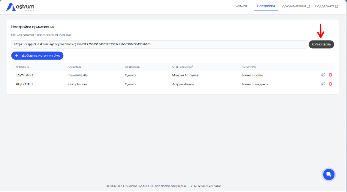Click the Astrum Agency logo
This screenshot has height=192, width=347.
click(x=20, y=7)
